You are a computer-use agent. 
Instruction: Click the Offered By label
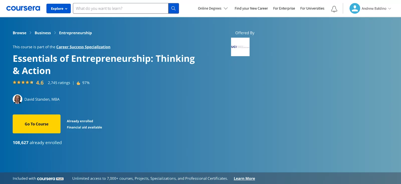click(x=245, y=33)
